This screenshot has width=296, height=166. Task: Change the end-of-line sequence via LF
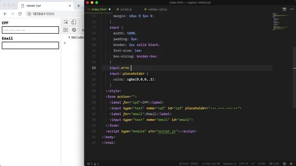pyautogui.click(x=253, y=164)
